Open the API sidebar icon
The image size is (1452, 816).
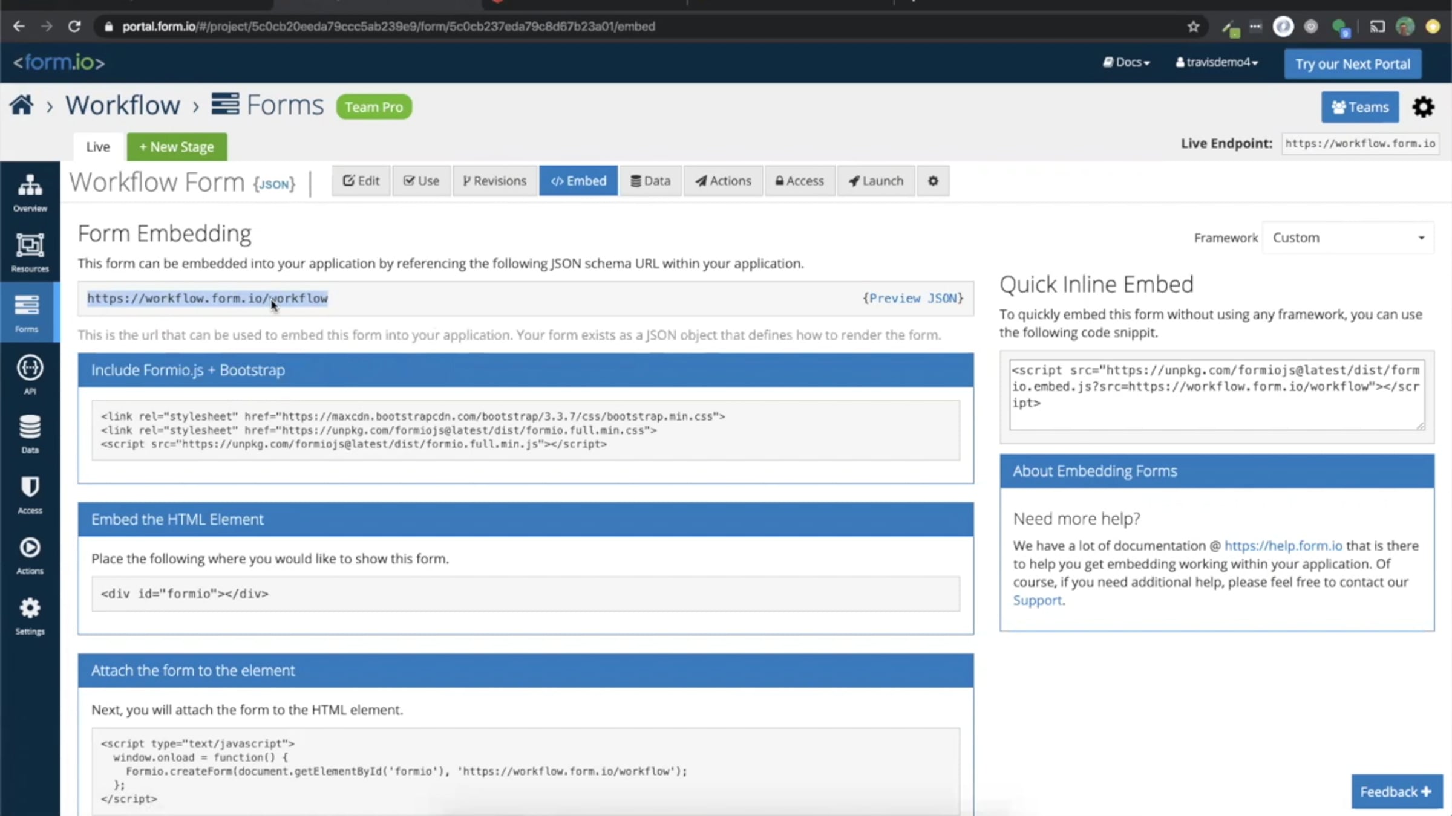[30, 374]
